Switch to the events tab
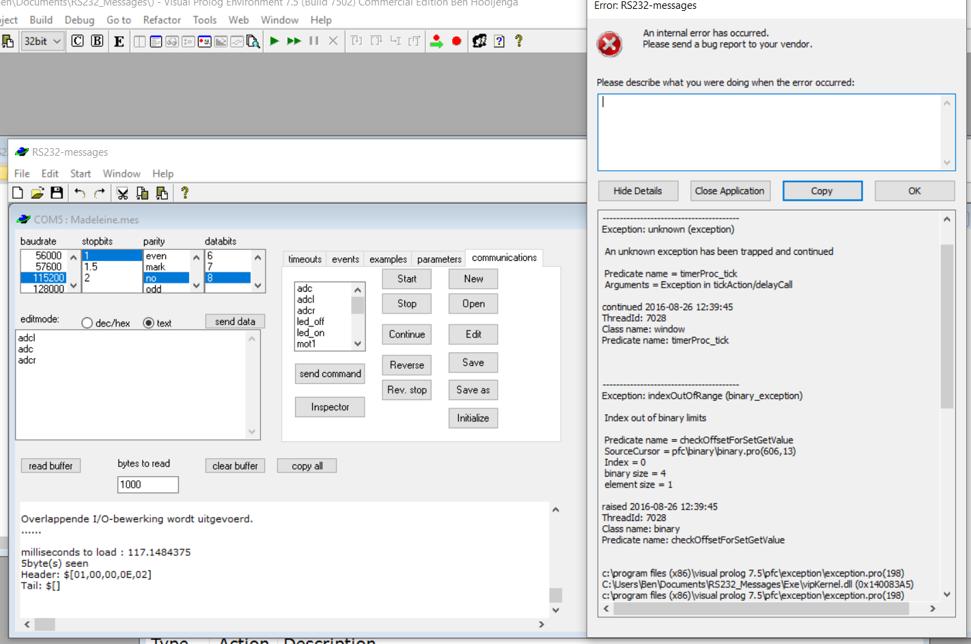Image resolution: width=971 pixels, height=644 pixels. pos(346,259)
